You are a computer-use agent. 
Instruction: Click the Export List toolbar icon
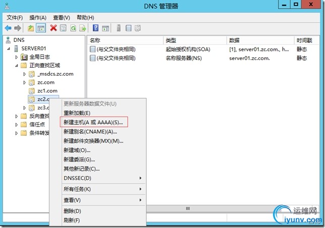point(83,28)
